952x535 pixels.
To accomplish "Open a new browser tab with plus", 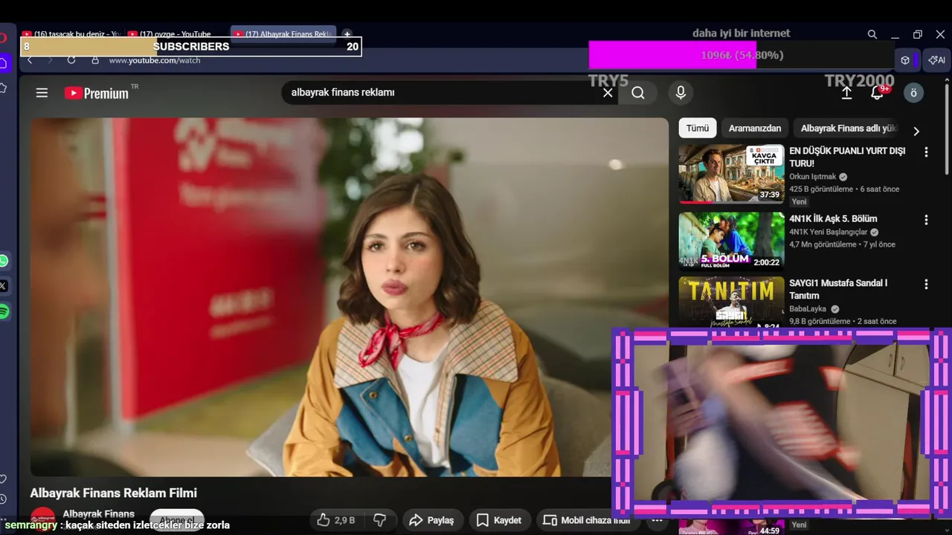I will 347,34.
